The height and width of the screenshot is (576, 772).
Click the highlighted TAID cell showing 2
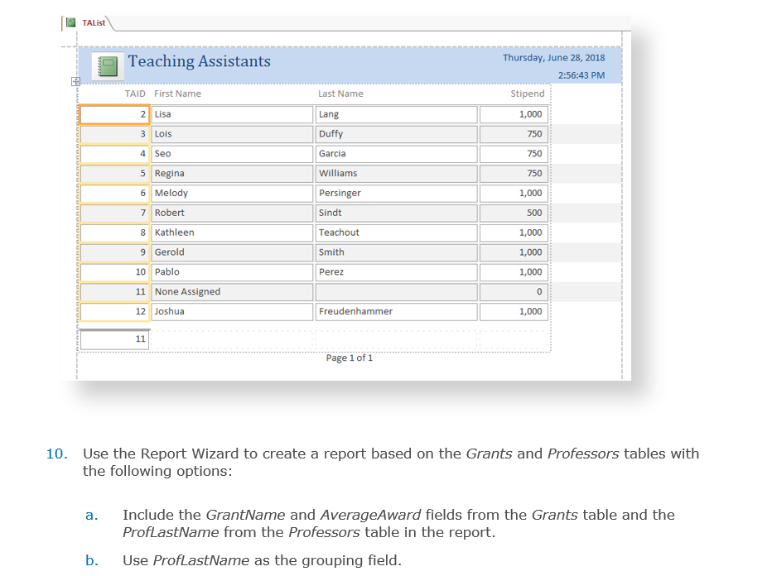click(x=114, y=114)
